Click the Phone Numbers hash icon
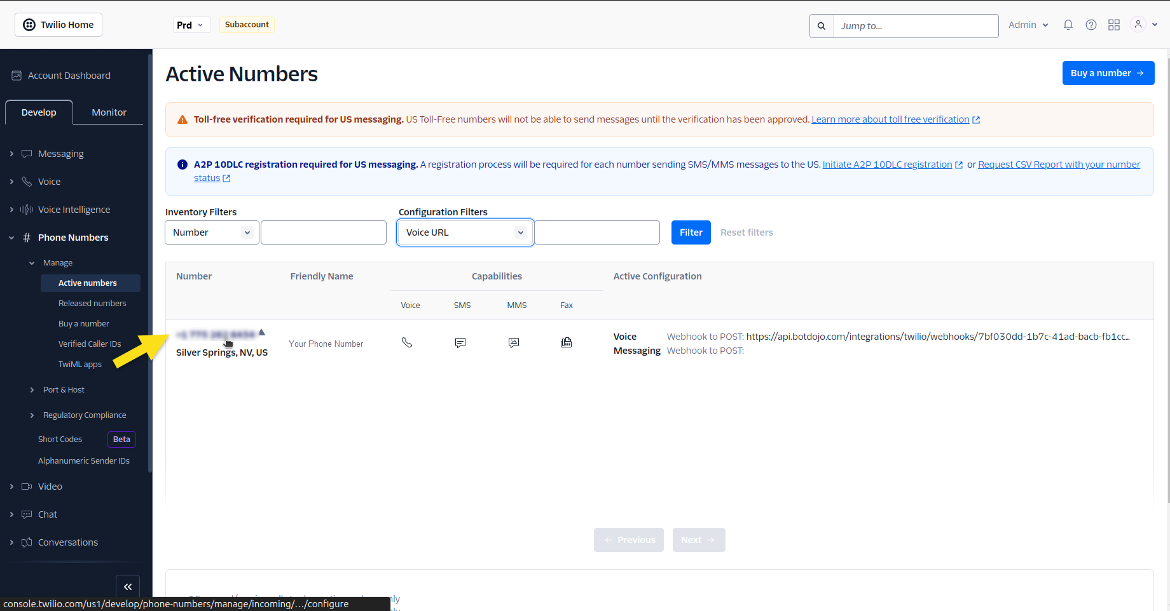Screen dimensions: 1170x611 (x=27, y=238)
